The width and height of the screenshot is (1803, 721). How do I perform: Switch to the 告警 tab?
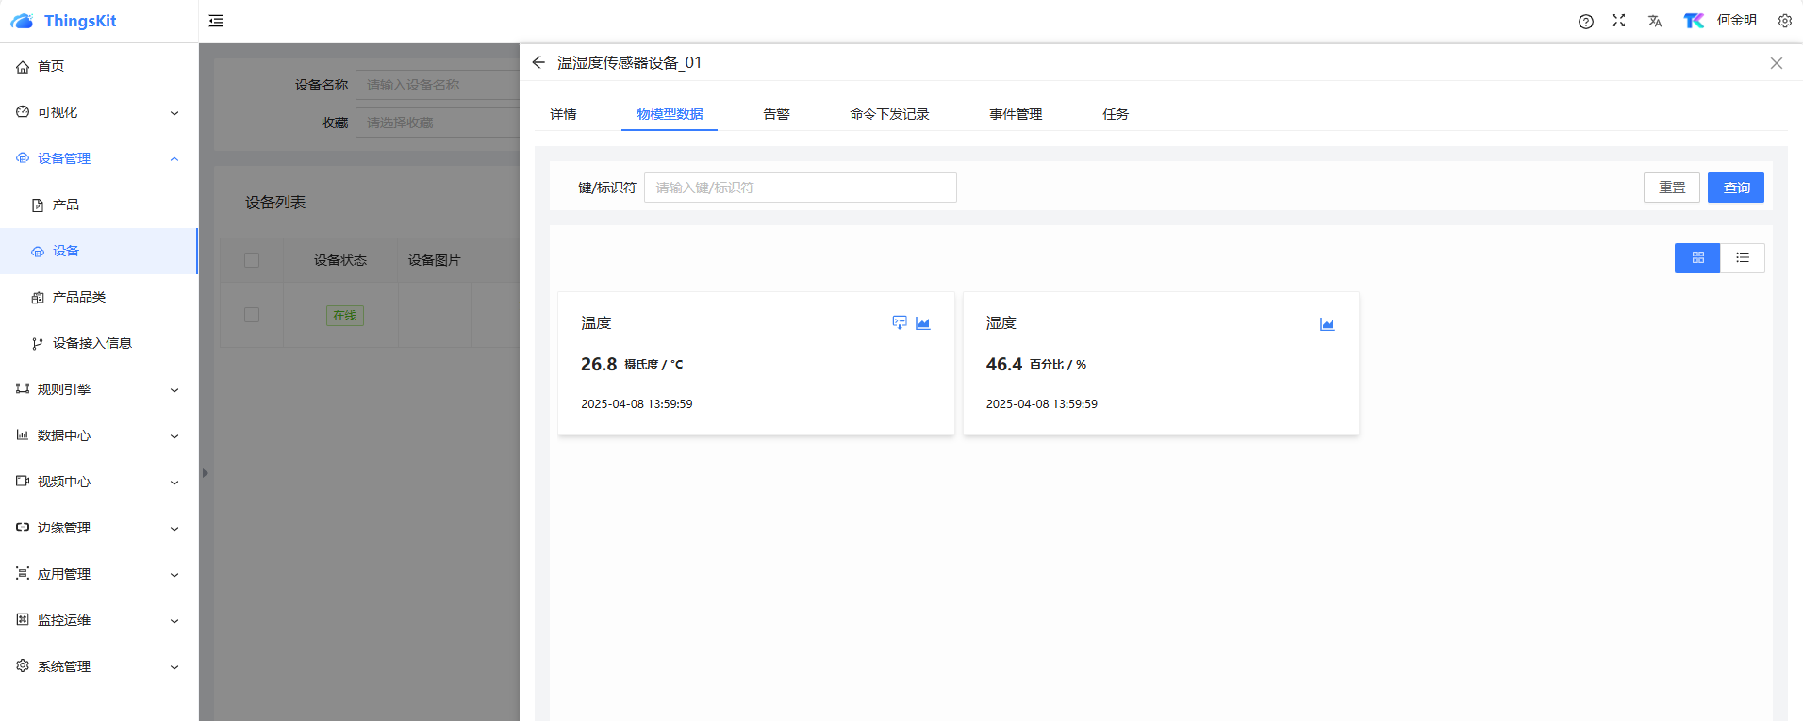(x=776, y=114)
